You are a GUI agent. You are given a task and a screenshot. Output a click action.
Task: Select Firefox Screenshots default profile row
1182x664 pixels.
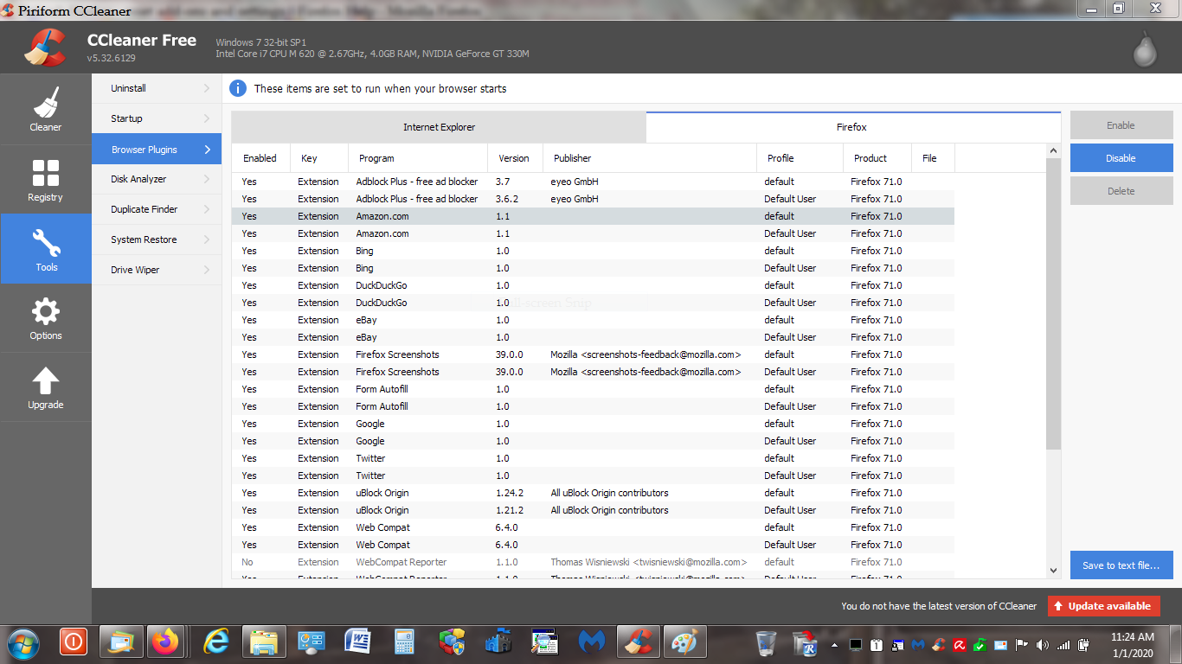593,354
